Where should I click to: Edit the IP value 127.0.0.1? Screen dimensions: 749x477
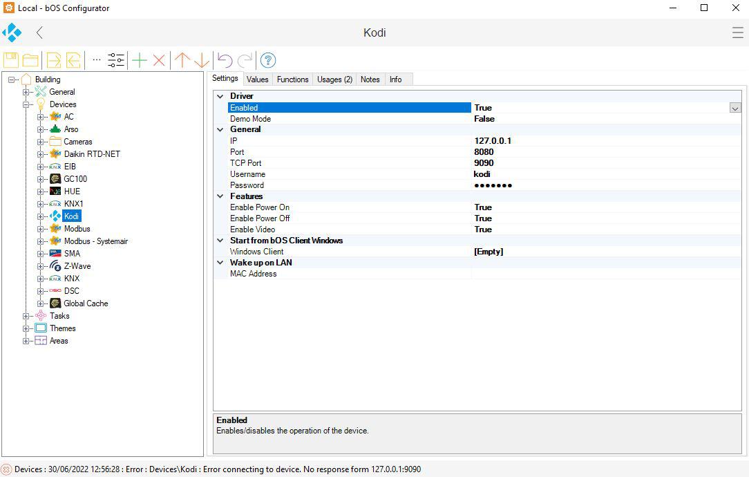point(493,141)
